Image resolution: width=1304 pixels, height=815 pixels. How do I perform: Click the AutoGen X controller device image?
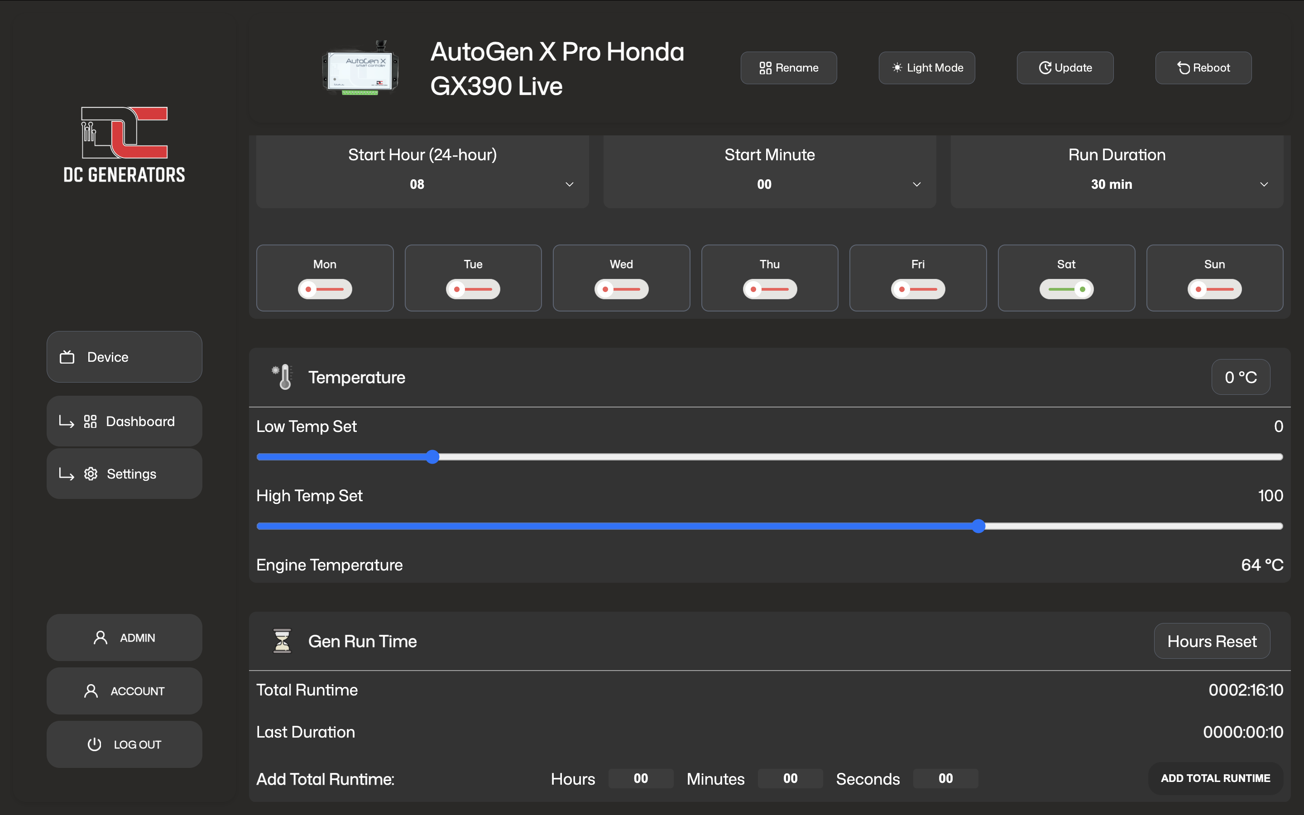pos(360,68)
